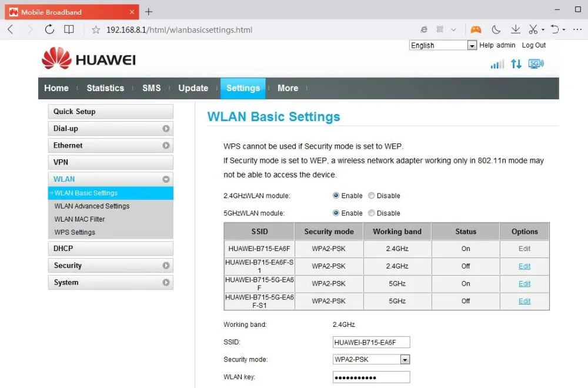The height and width of the screenshot is (388, 588).
Task: Open Quick Setup in sidebar
Action: [111, 112]
